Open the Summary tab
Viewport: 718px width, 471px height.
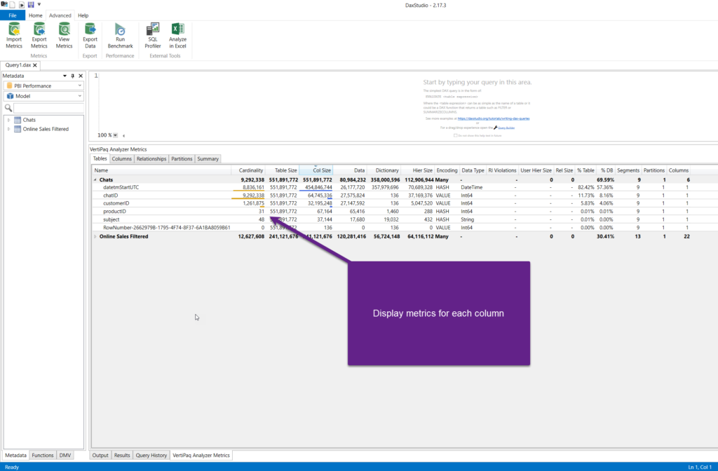click(208, 159)
